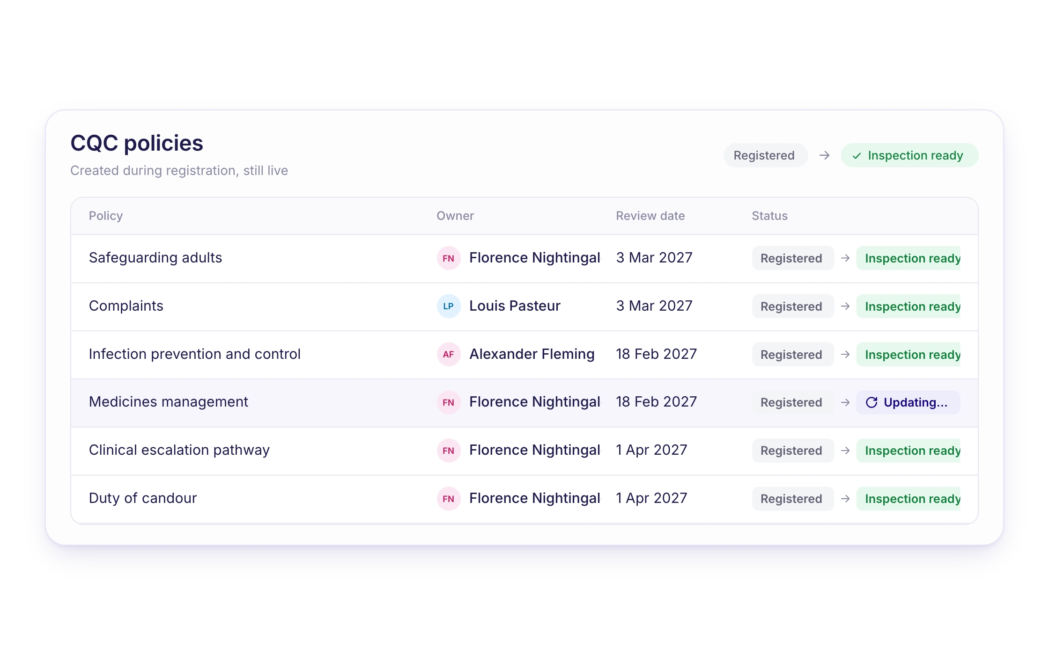This screenshot has height=655, width=1049.
Task: Click the AF avatar for Alexander Fleming
Action: [x=448, y=355]
